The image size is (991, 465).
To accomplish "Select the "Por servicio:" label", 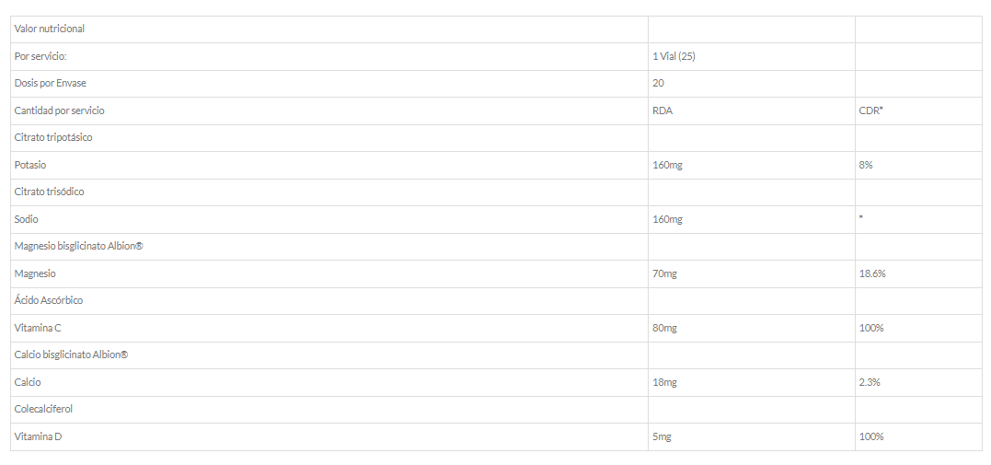I will pos(40,56).
